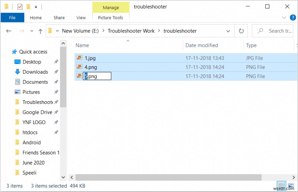Image resolution: width=298 pixels, height=192 pixels.
Task: Click the horizontal scrollbar left arrow
Action: [x=72, y=177]
